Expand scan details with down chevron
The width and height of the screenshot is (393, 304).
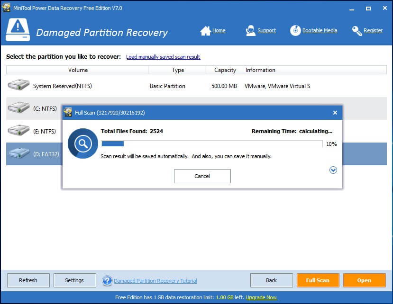tap(333, 170)
